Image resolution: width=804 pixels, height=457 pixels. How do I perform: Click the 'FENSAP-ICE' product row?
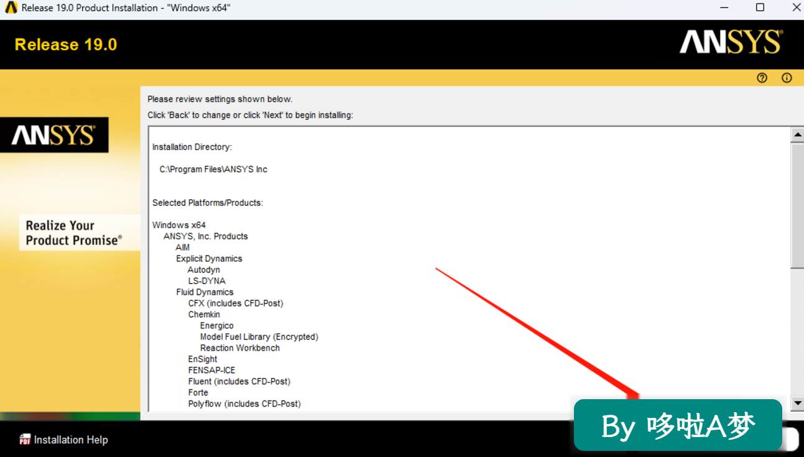(211, 371)
